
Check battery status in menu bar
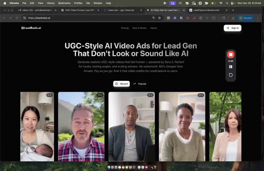[213, 3]
